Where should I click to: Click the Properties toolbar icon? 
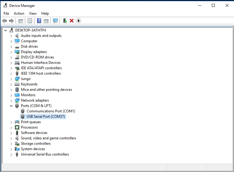[30, 21]
